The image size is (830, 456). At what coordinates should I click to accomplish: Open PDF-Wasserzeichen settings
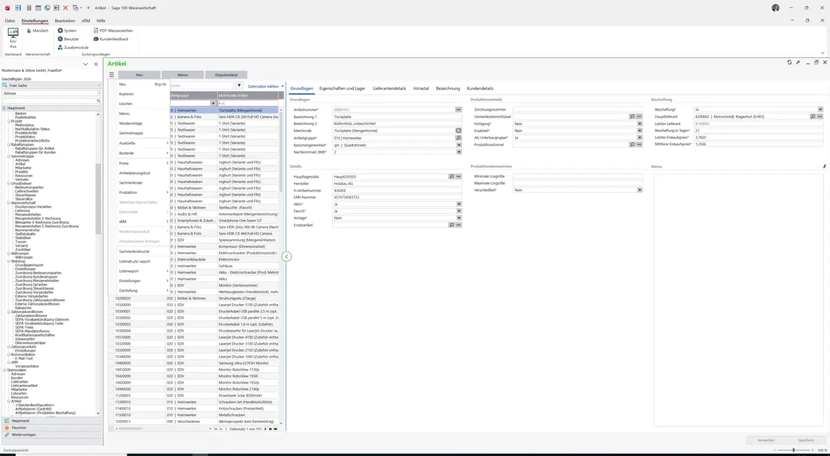pos(113,31)
